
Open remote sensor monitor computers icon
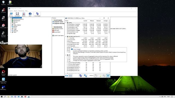[80, 76]
